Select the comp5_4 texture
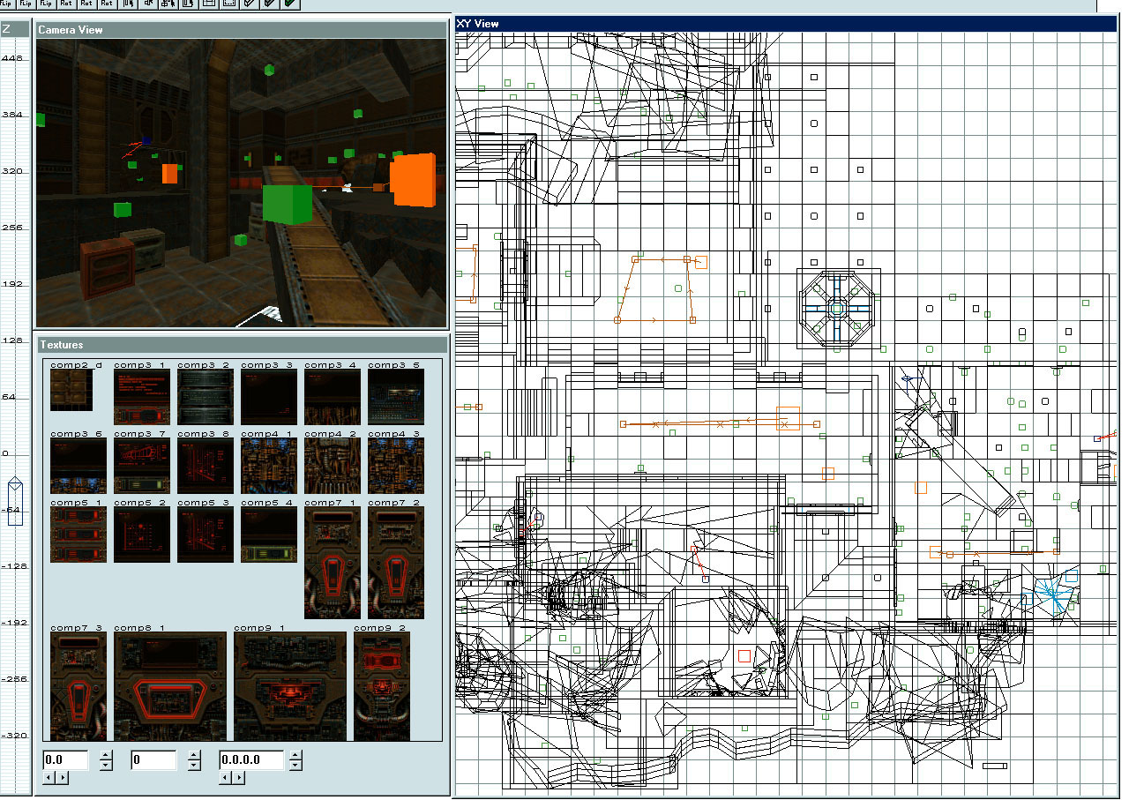The height and width of the screenshot is (800, 1129). click(x=269, y=535)
